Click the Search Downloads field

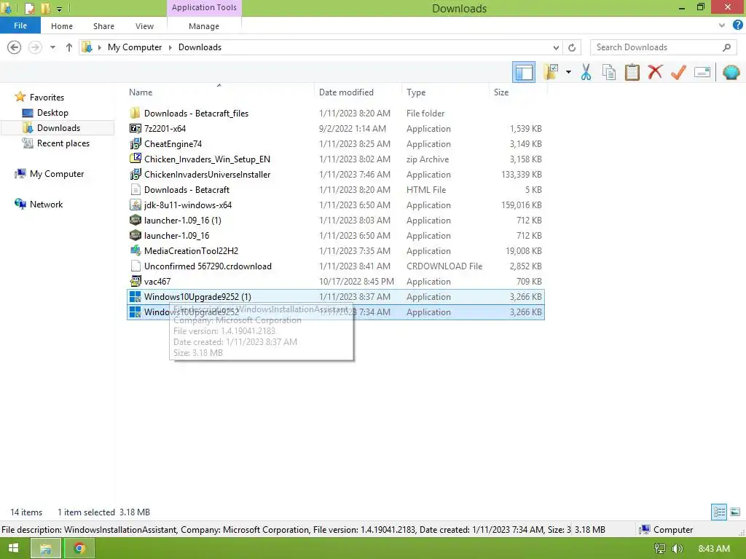click(662, 47)
